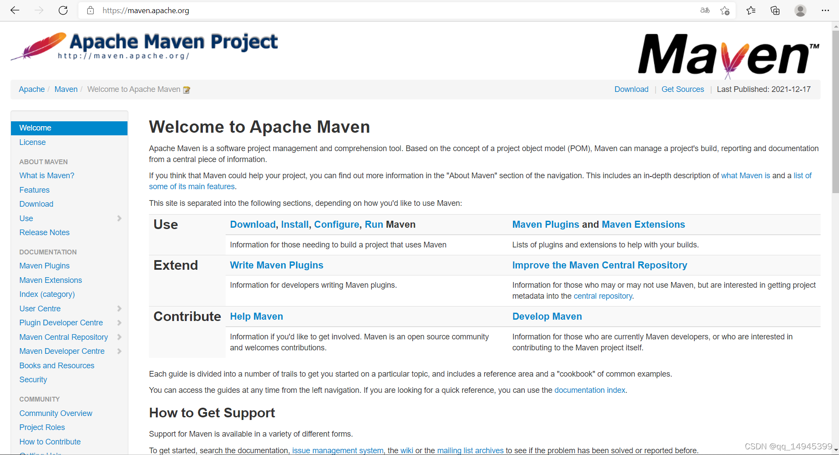The image size is (839, 455).
Task: Click the scrollbar down arrow
Action: tap(835, 450)
